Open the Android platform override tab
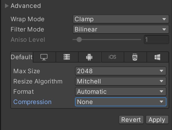 (90, 57)
